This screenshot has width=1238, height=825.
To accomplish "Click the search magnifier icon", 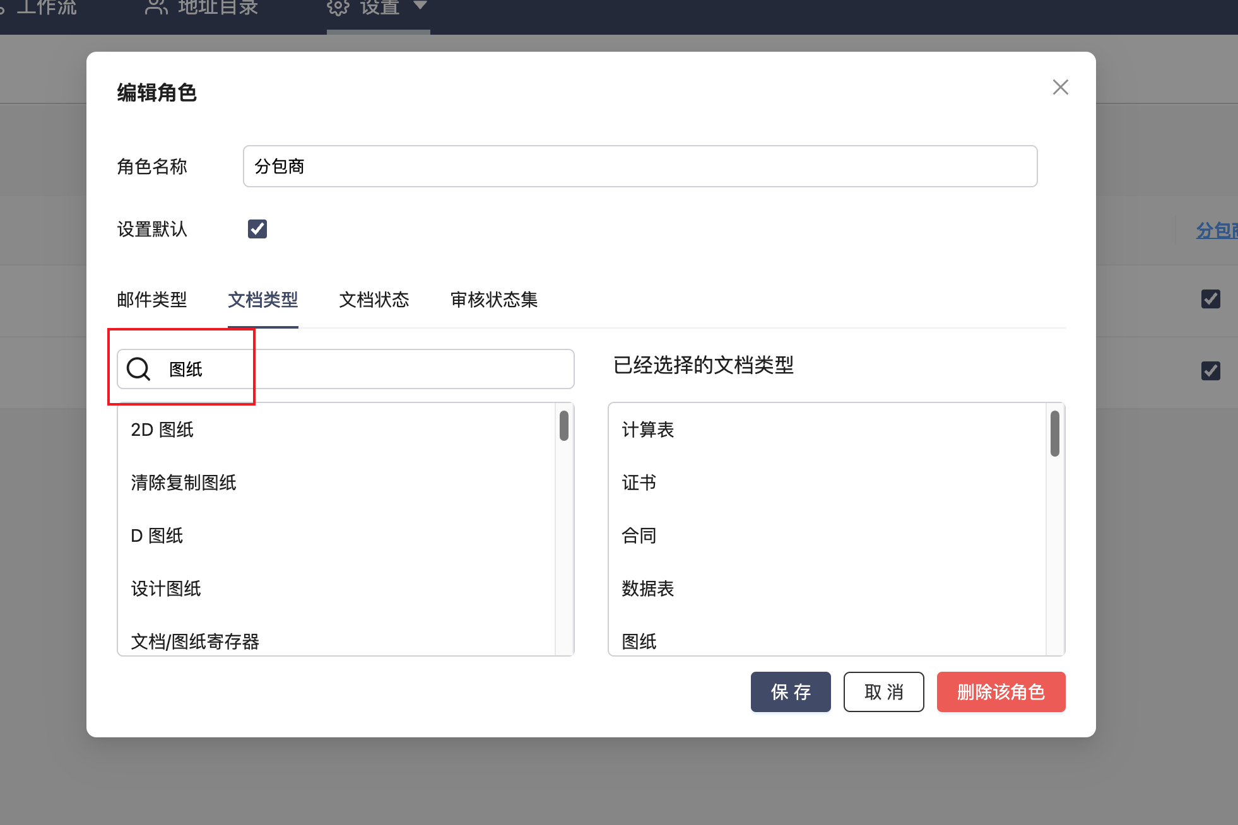I will (138, 369).
